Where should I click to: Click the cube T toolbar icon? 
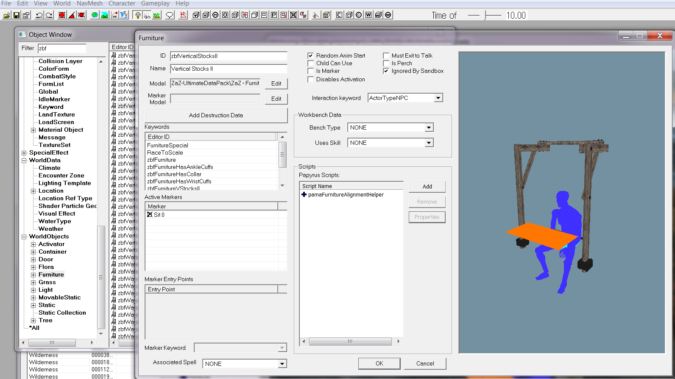[196, 15]
